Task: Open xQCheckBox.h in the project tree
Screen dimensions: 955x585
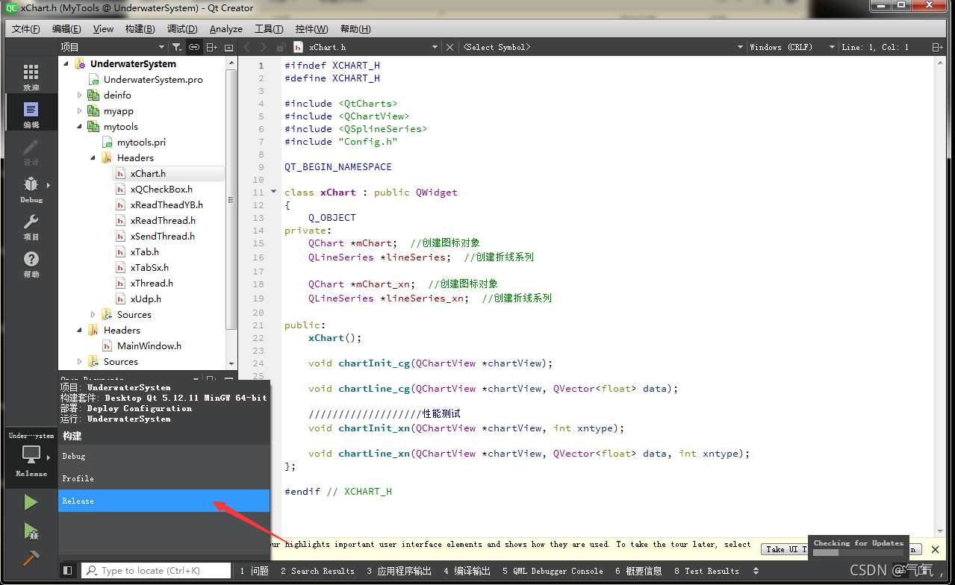Action: (161, 189)
